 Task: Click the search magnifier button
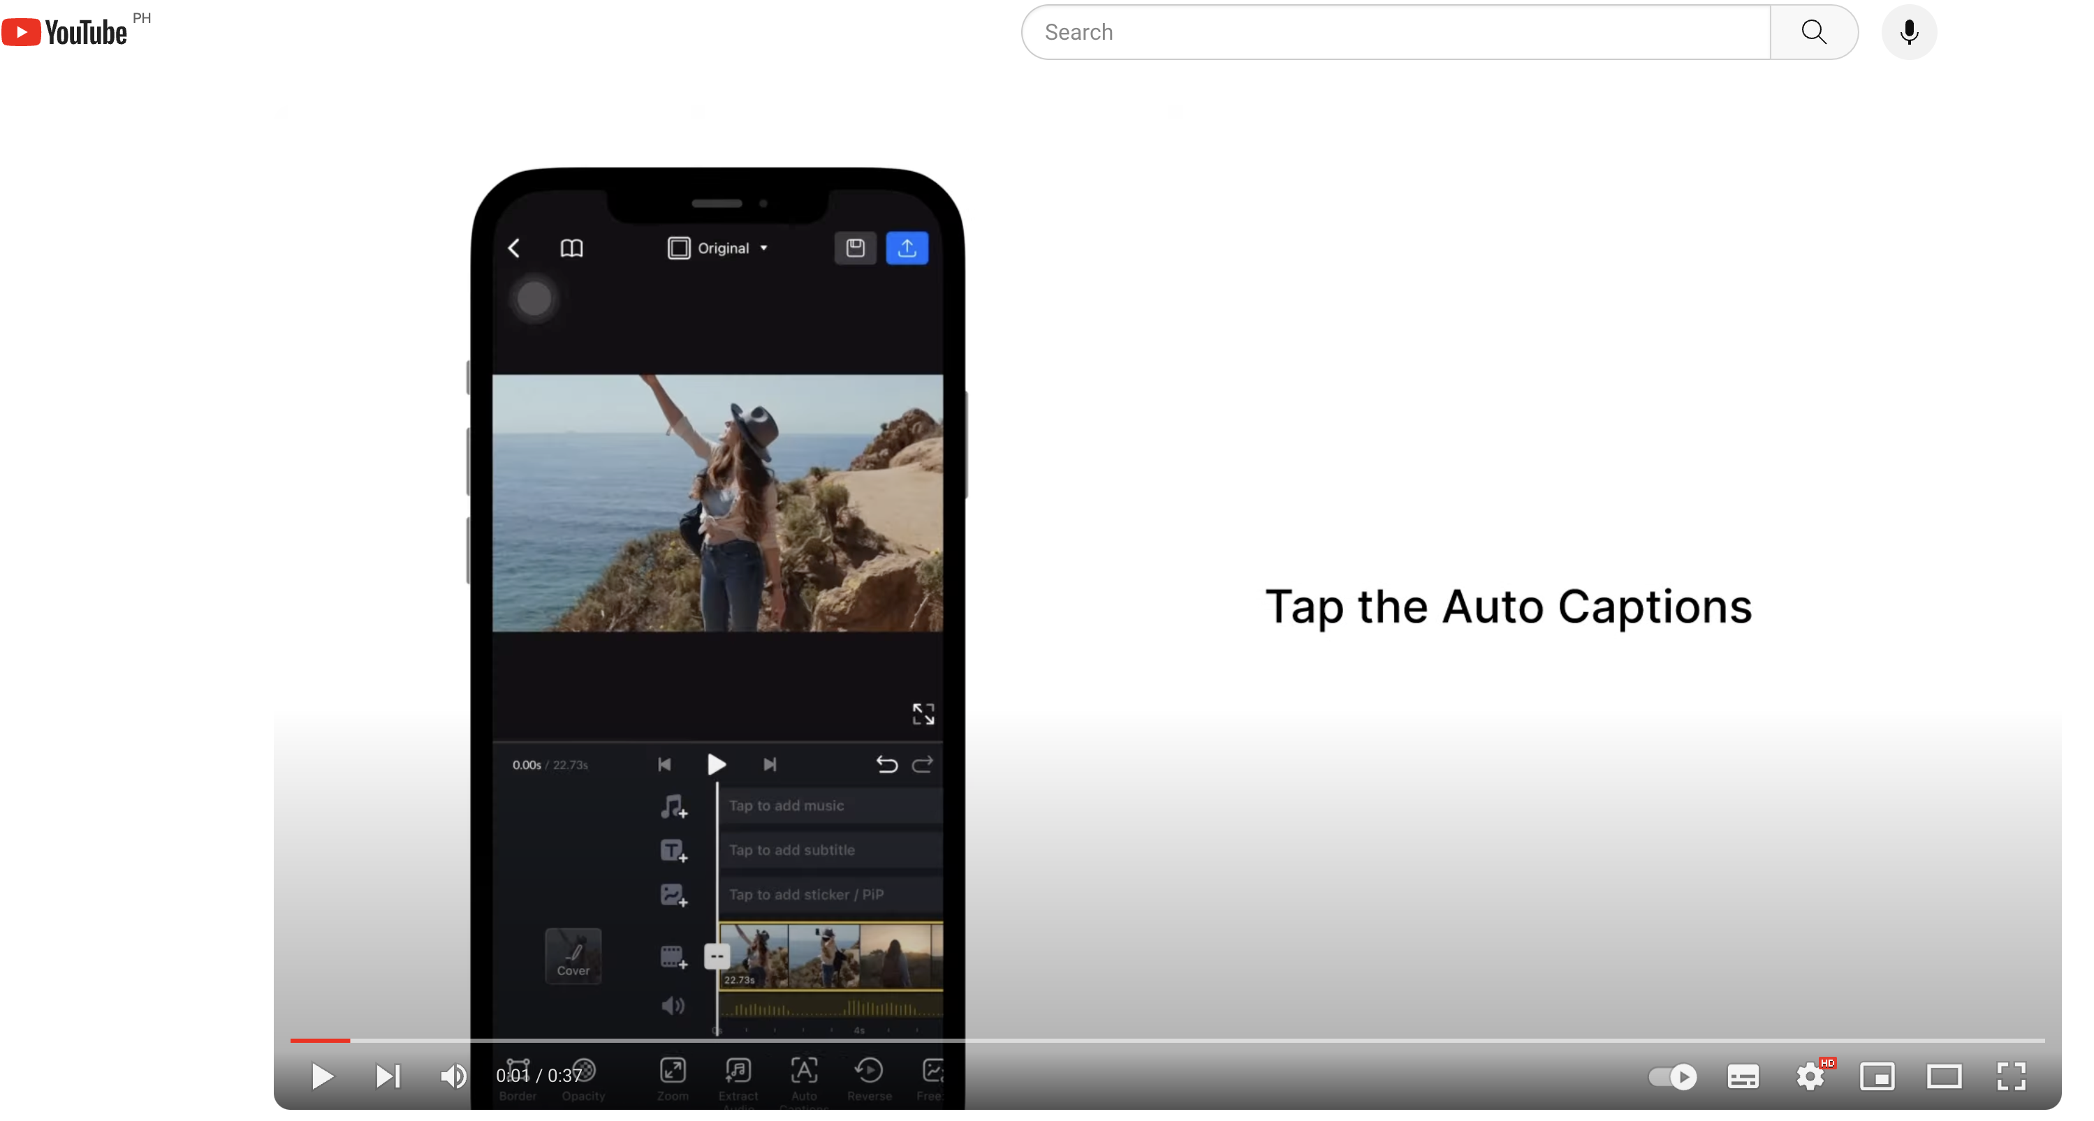pos(1813,31)
